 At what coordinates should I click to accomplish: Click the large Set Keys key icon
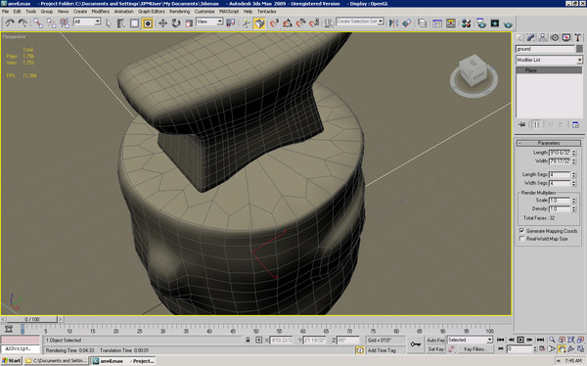(416, 344)
